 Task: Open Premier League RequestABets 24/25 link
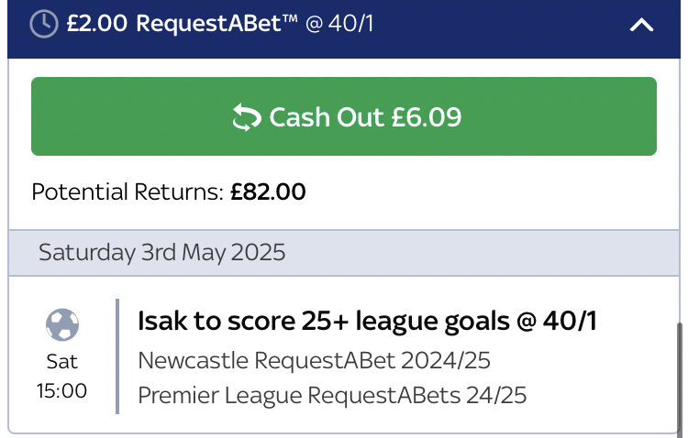[332, 396]
